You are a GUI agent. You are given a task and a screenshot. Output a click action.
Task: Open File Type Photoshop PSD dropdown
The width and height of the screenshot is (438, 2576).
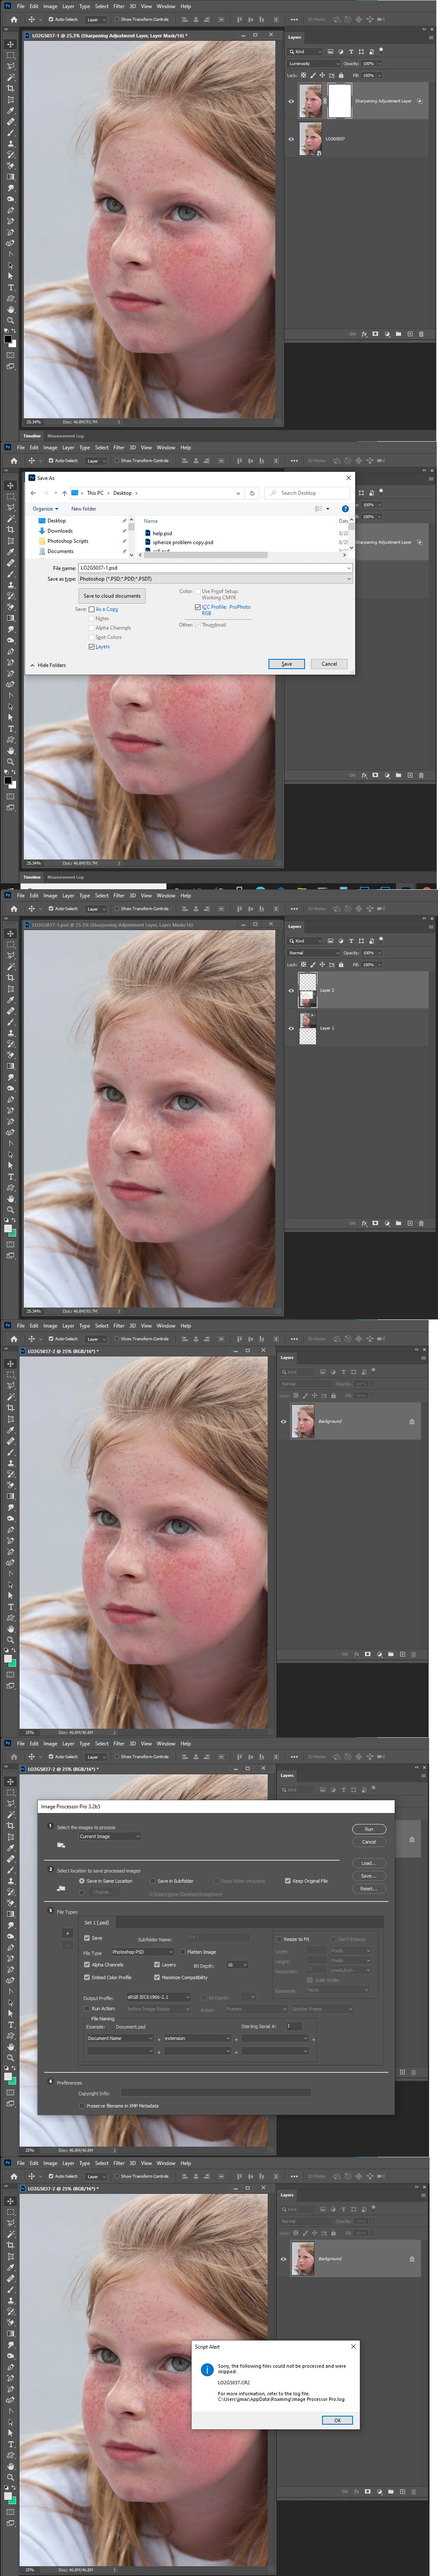tap(143, 1952)
